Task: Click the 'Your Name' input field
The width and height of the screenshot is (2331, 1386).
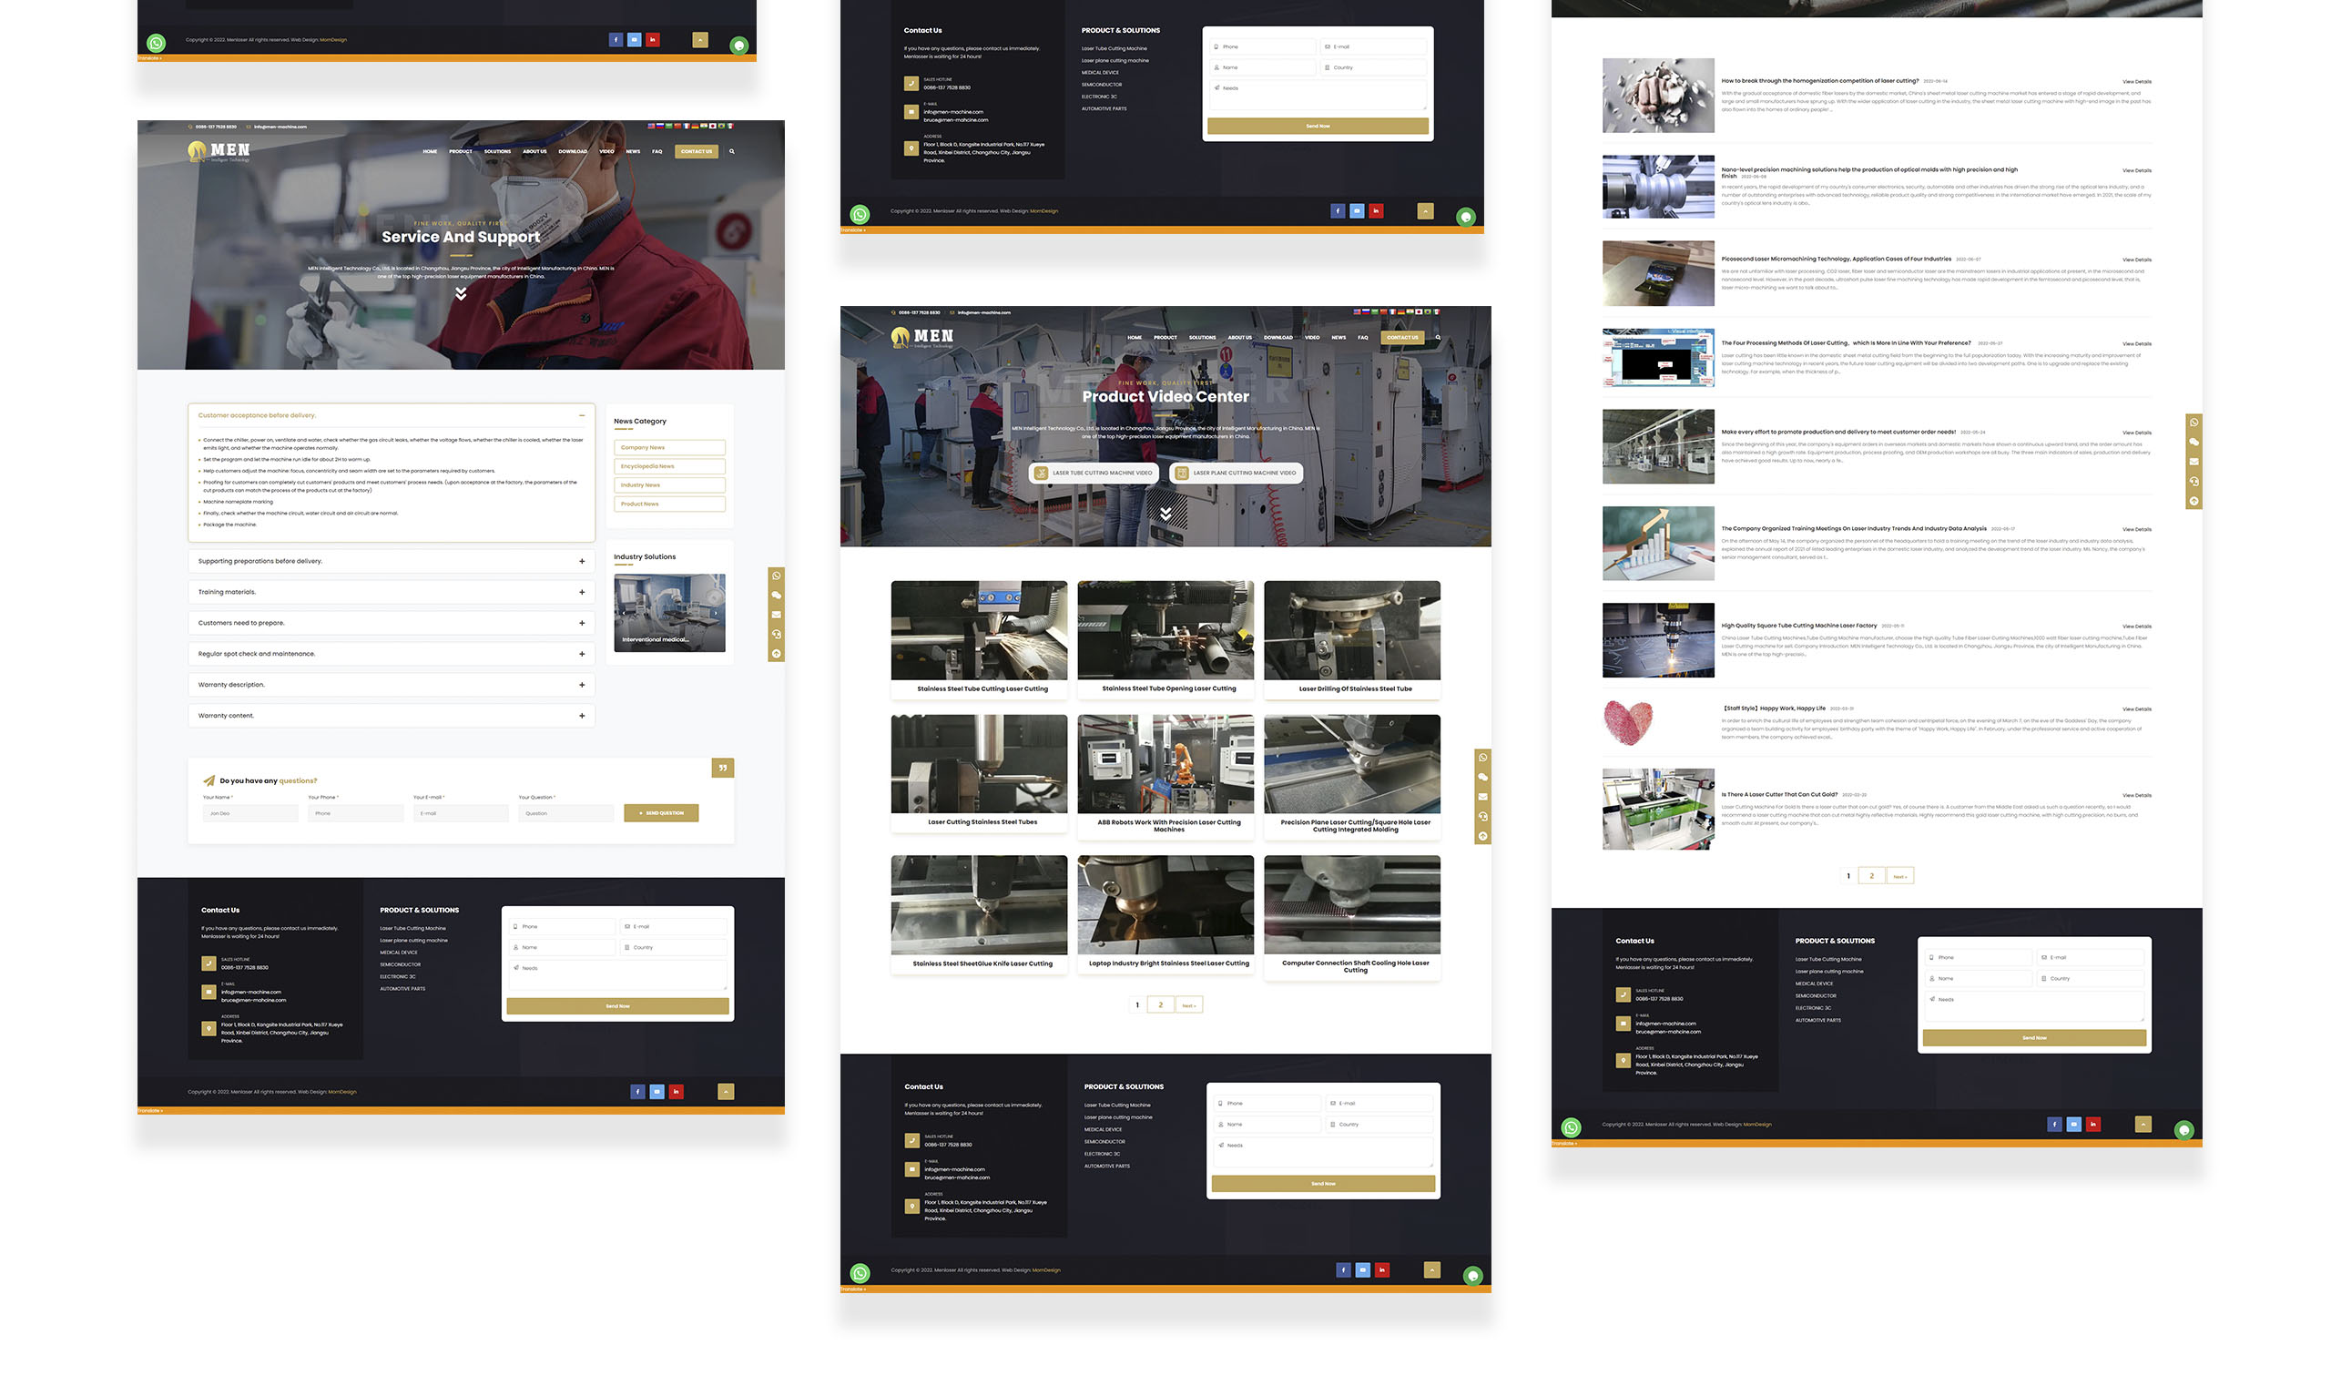Action: pyautogui.click(x=250, y=813)
